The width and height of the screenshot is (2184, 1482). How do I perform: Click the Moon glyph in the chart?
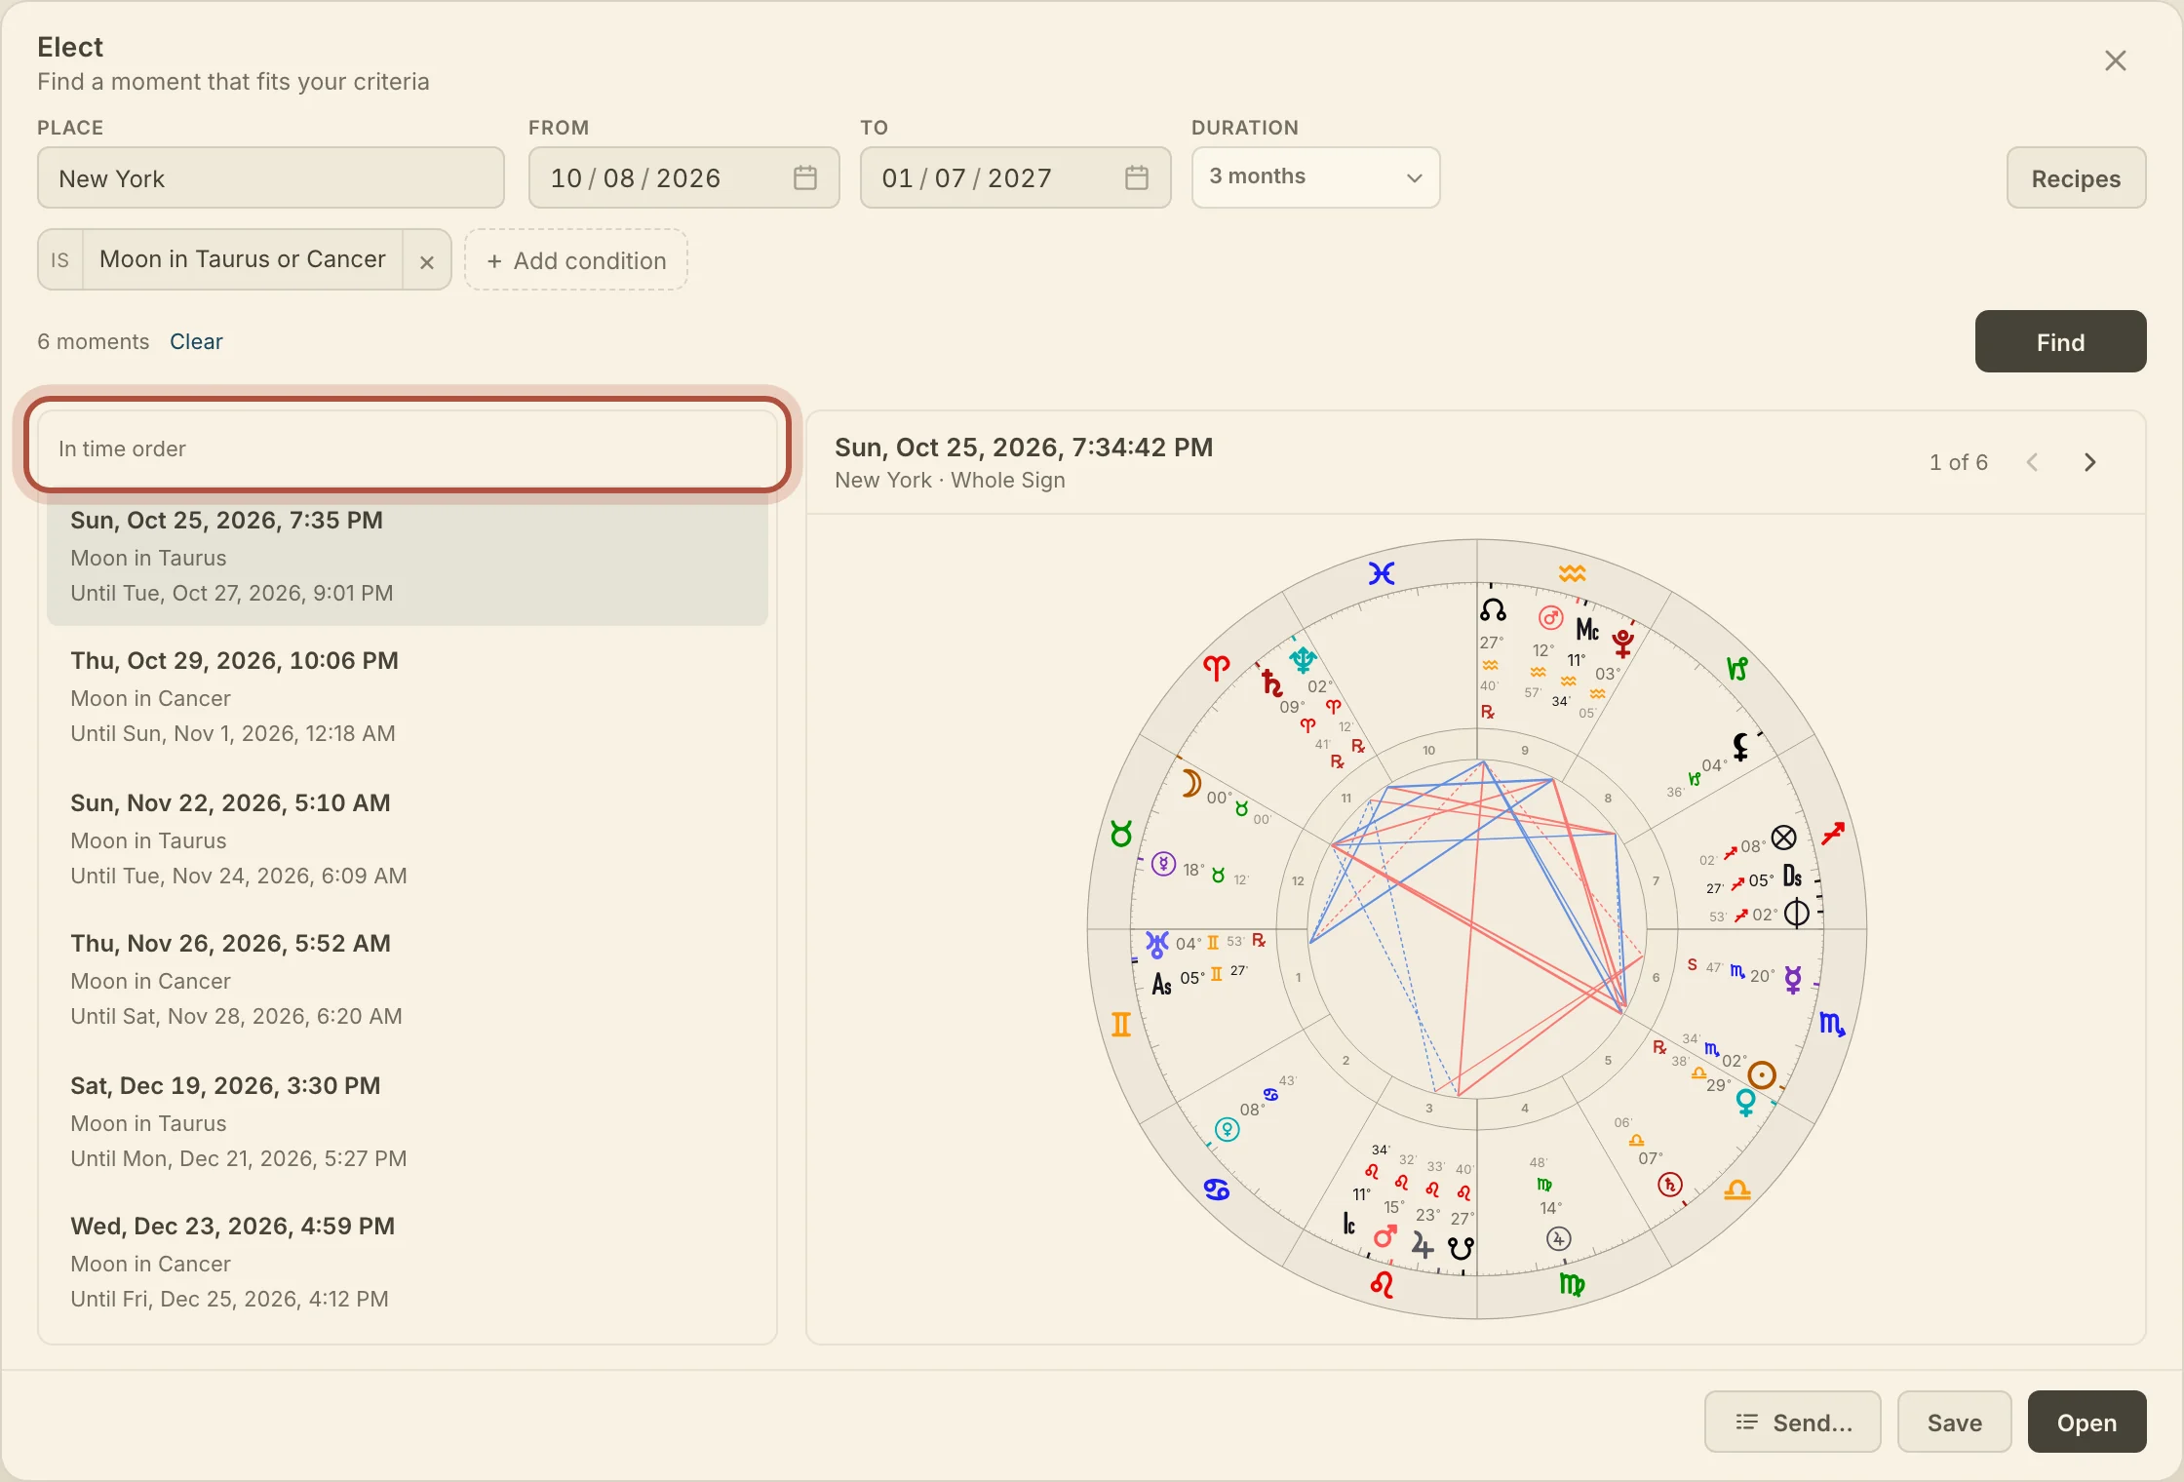1190,783
